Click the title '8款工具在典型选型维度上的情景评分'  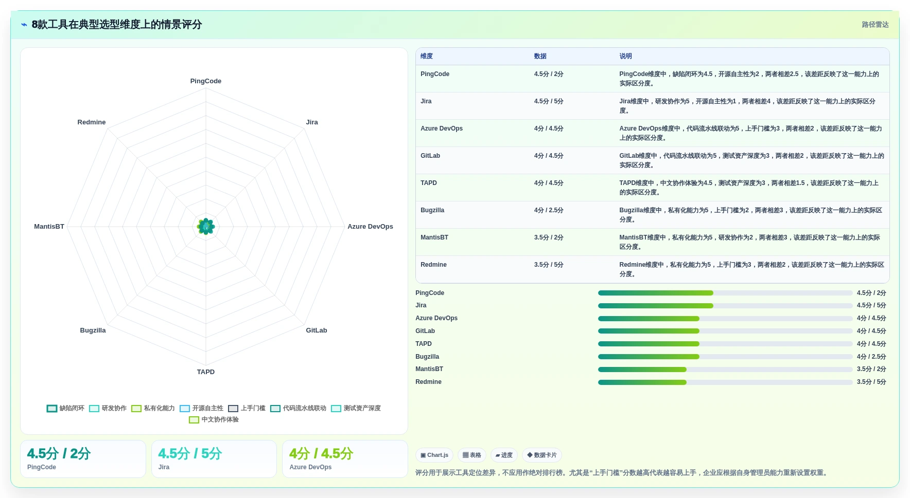pos(117,25)
